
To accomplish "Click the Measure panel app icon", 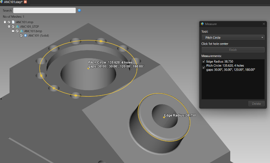I will click(202, 24).
